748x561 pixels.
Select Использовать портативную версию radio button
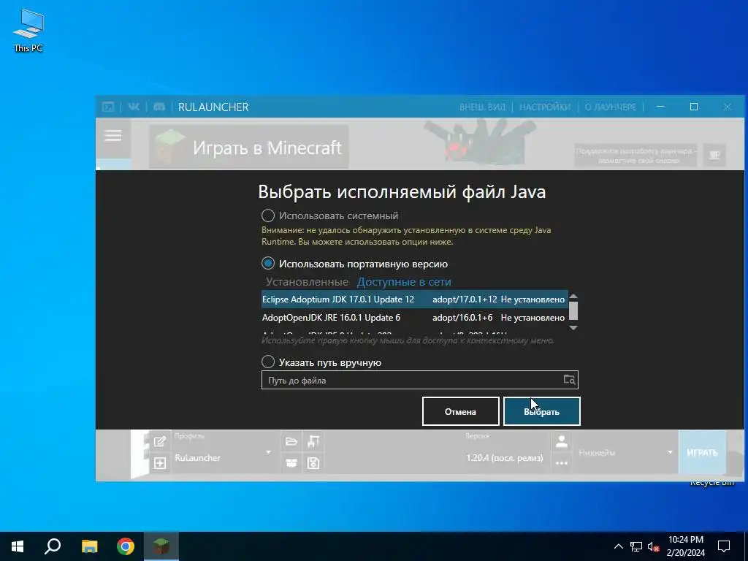point(268,263)
